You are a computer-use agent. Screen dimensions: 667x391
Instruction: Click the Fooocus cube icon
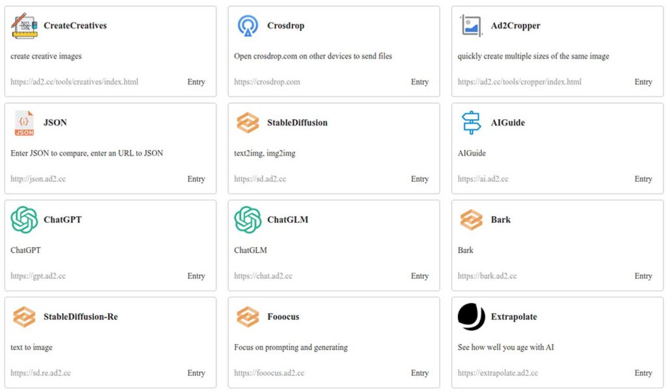248,317
